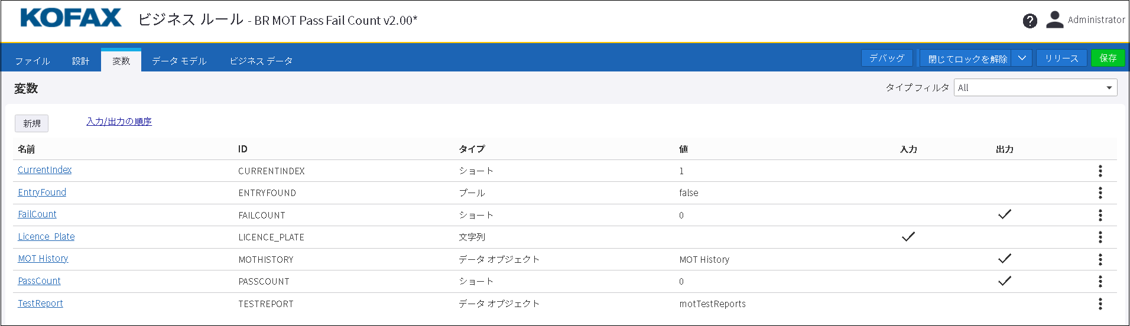Toggle the input checkmark for Licence_Plate

[908, 237]
